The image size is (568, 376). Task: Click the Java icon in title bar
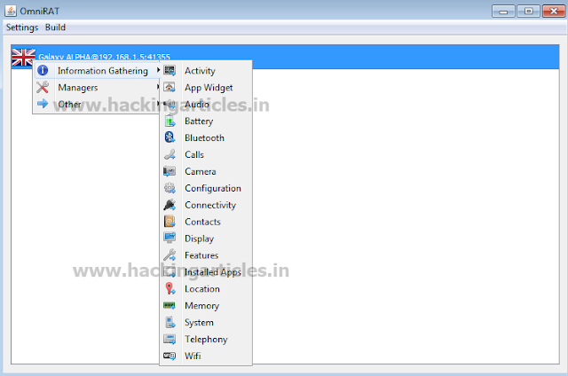pos(11,11)
